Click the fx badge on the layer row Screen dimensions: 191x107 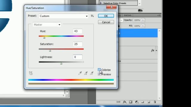click(153, 50)
